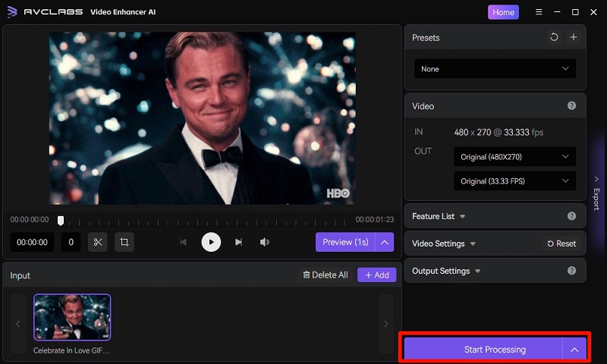Click the input resolution text 480 x 270
This screenshot has width=607, height=364.
pos(472,132)
